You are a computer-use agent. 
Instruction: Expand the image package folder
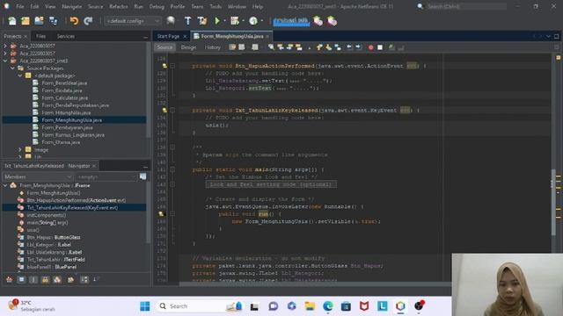pos(19,150)
